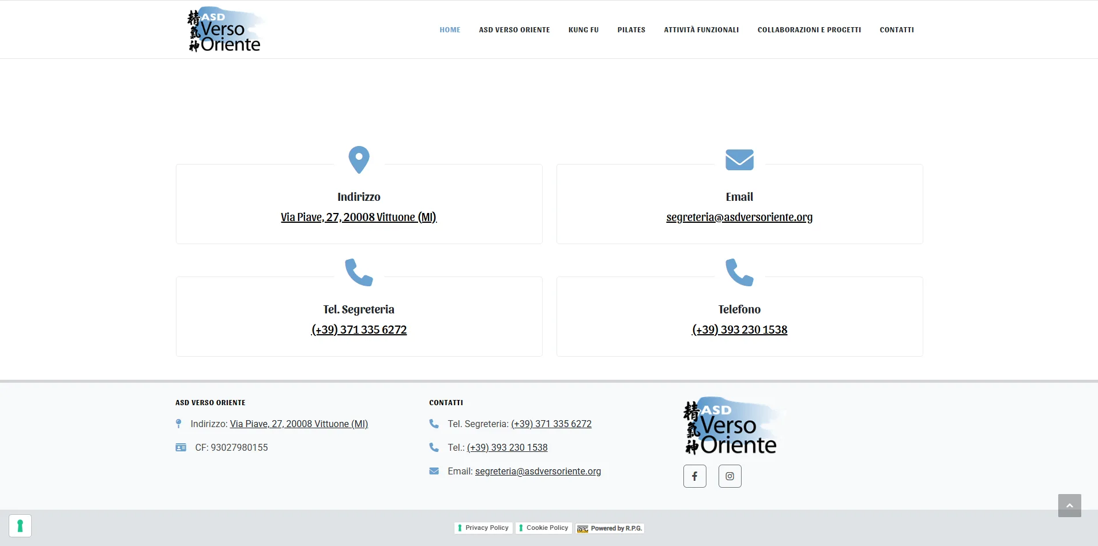This screenshot has width=1098, height=546.
Task: Click the Telefono card heading
Action: (739, 309)
